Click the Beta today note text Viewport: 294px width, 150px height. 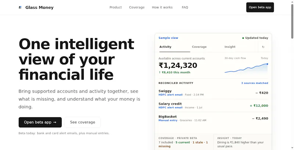pyautogui.click(x=64, y=133)
